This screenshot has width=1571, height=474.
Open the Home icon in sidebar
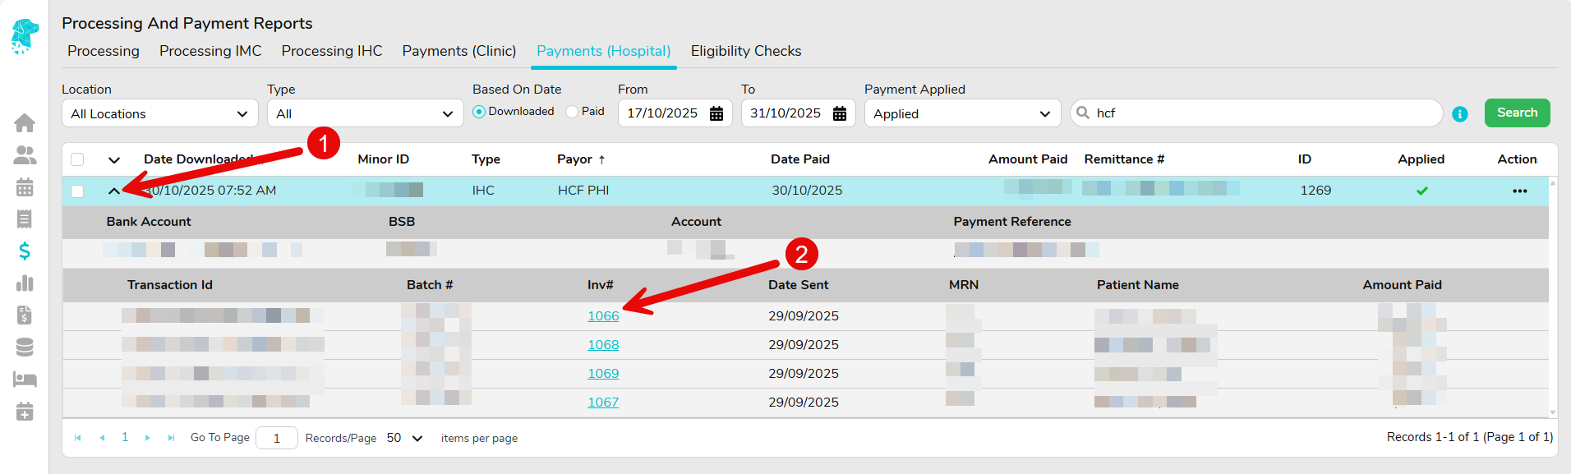(x=25, y=123)
